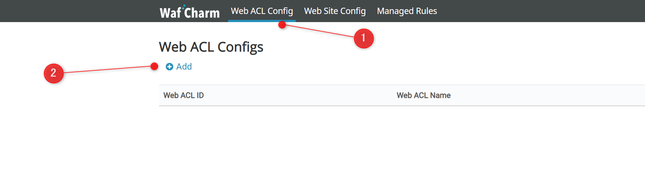The image size is (645, 187).
Task: Click the Web ACL Configs page heading
Action: tap(211, 47)
